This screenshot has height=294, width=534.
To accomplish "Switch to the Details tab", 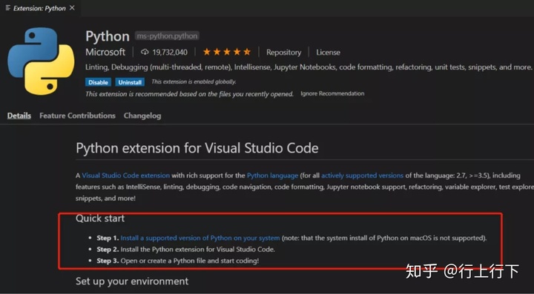I will pos(19,116).
